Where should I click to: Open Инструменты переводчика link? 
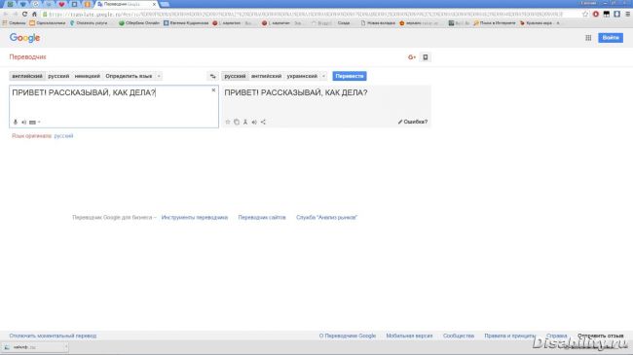point(194,218)
